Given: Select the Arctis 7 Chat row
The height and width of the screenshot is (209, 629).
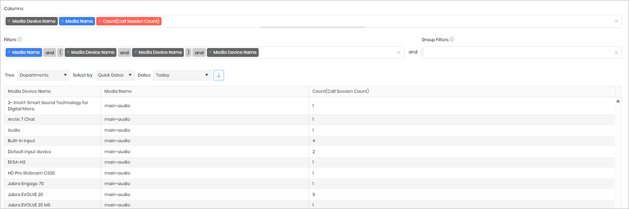Looking at the screenshot, I should click(x=310, y=119).
